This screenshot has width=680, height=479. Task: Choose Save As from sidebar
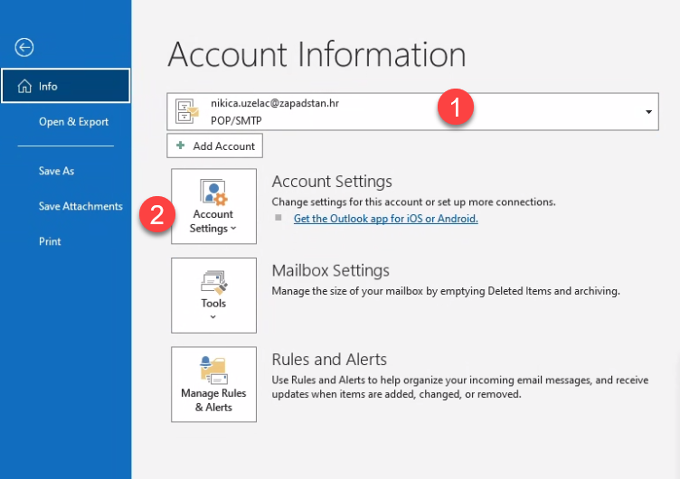[56, 171]
